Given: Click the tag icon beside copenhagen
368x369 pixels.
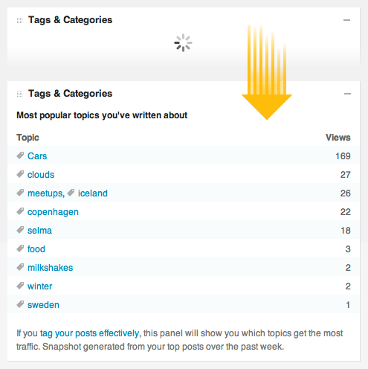Looking at the screenshot, I should click(20, 211).
